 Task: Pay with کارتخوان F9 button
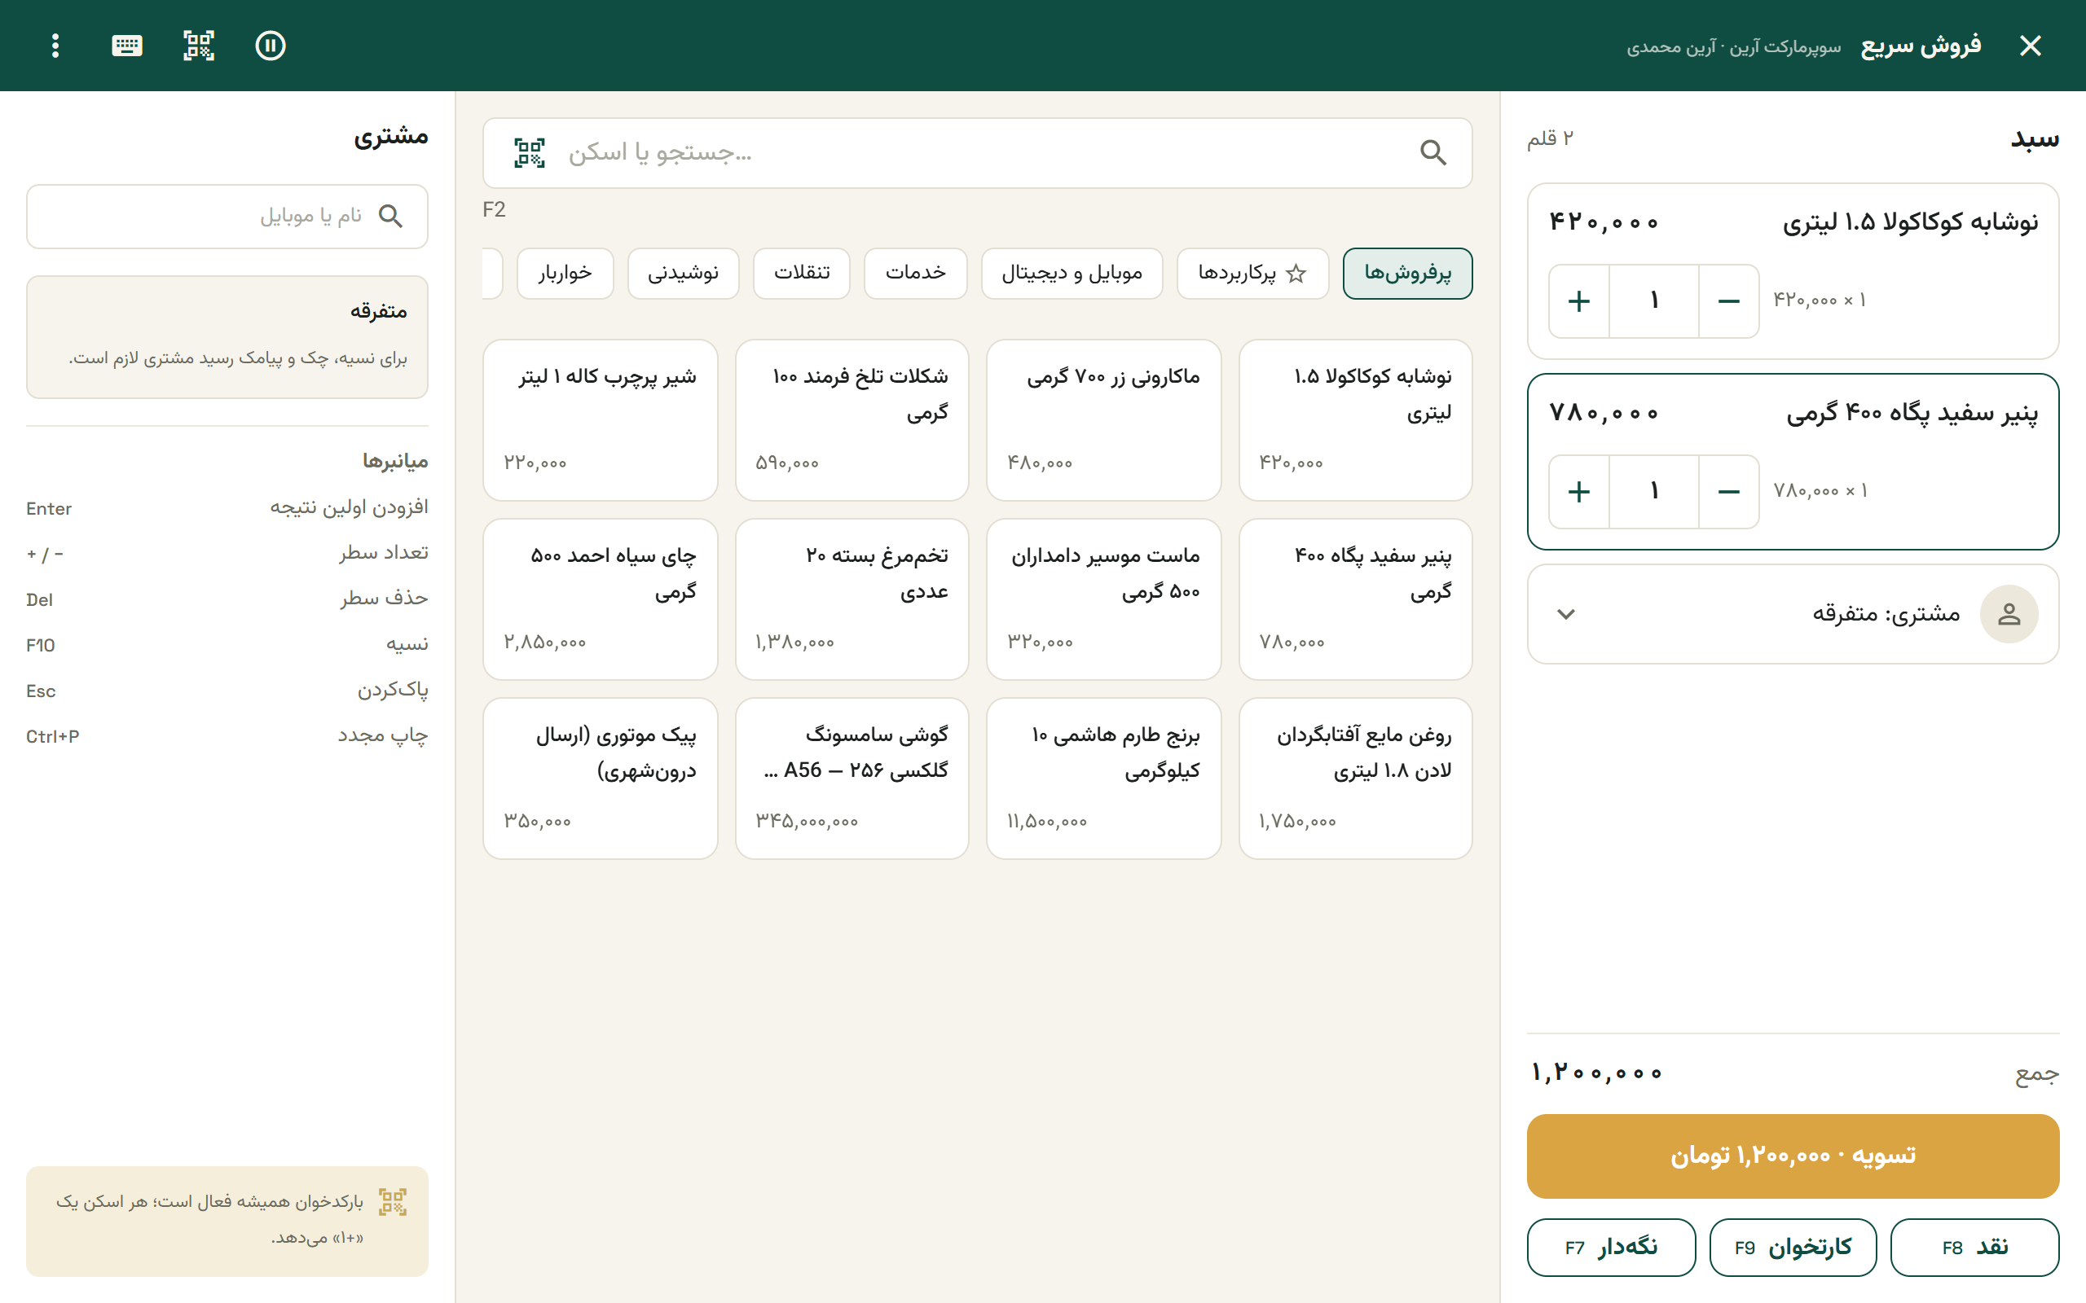point(1792,1247)
